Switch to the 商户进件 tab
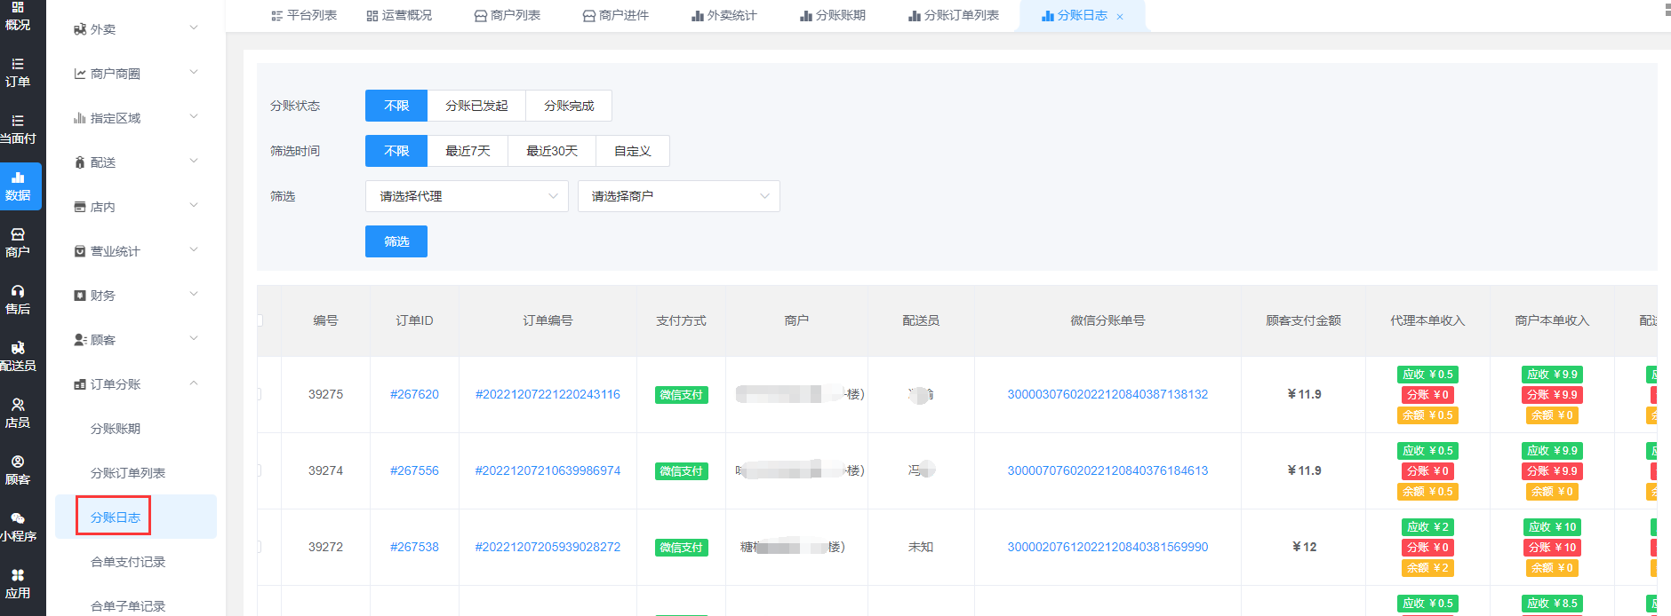The width and height of the screenshot is (1671, 616). click(x=616, y=15)
